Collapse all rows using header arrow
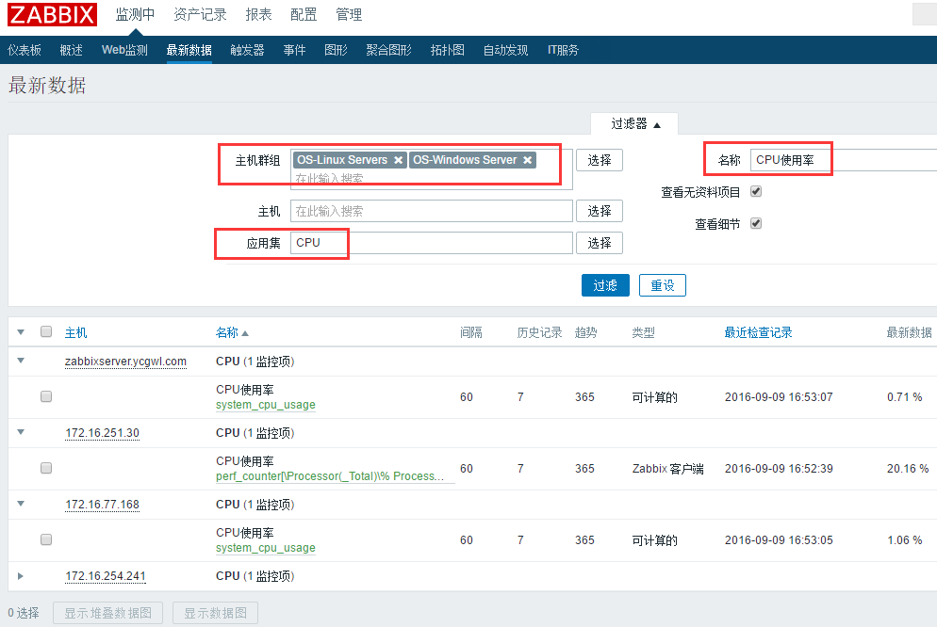The width and height of the screenshot is (937, 627). (x=21, y=332)
